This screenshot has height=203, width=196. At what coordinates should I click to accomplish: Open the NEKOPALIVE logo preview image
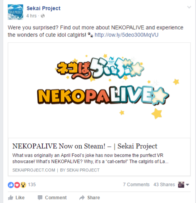point(99,90)
